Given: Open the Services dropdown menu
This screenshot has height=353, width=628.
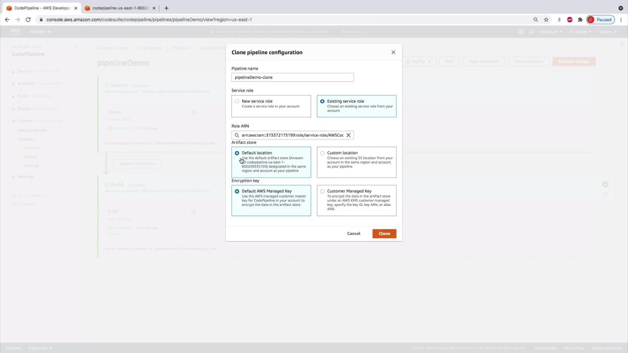Looking at the screenshot, I should coord(40,32).
